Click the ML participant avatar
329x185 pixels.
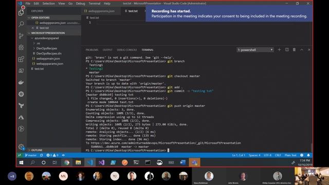click(x=63, y=176)
